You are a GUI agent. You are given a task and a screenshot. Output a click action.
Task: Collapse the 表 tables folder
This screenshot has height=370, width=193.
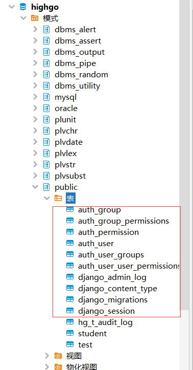pos(47,198)
